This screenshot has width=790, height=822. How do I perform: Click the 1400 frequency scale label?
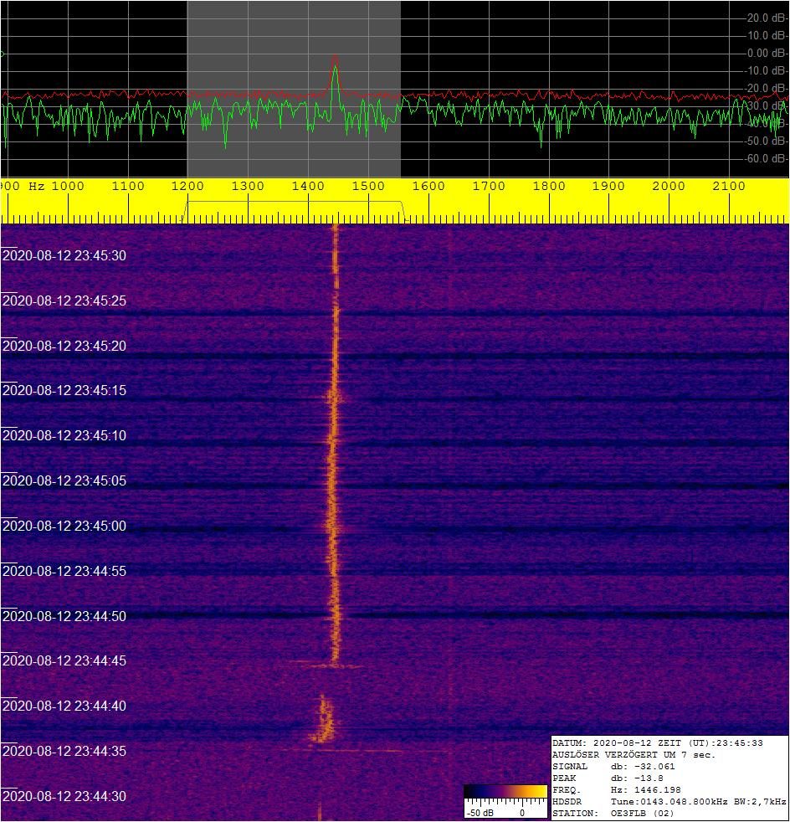coord(308,186)
